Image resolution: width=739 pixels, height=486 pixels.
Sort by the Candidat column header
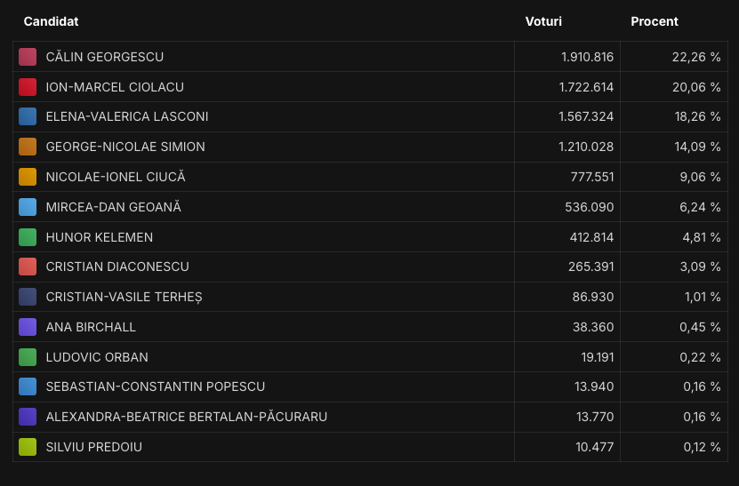point(51,21)
